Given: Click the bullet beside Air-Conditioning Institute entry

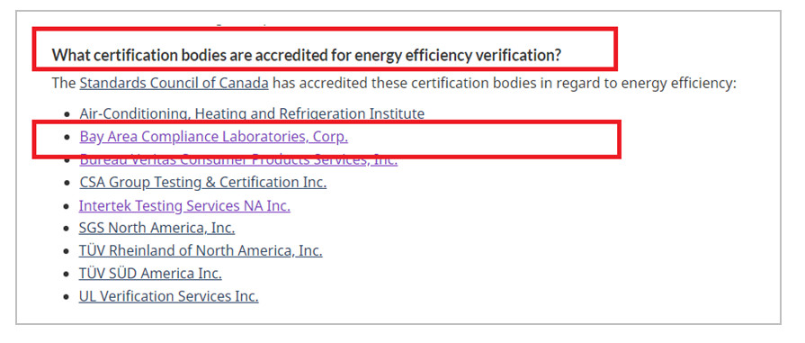Looking at the screenshot, I should 67,114.
